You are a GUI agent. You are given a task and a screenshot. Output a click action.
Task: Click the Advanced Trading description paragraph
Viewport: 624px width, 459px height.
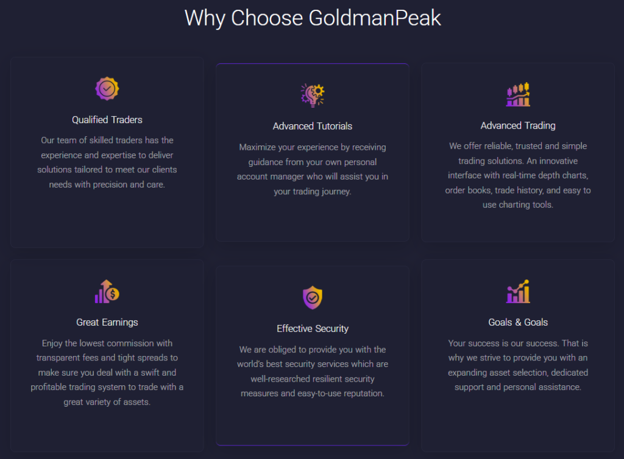tap(518, 175)
